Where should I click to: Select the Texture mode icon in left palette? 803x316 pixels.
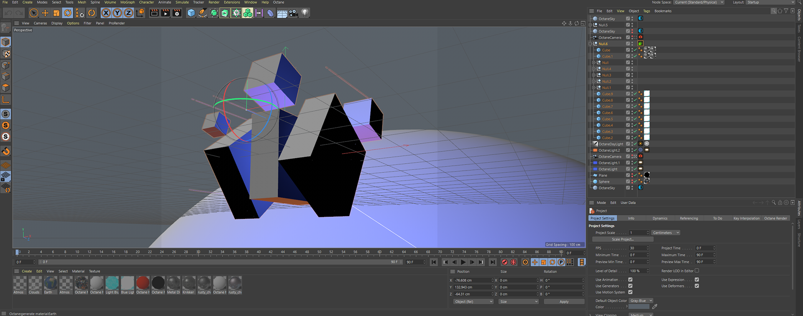(x=6, y=53)
